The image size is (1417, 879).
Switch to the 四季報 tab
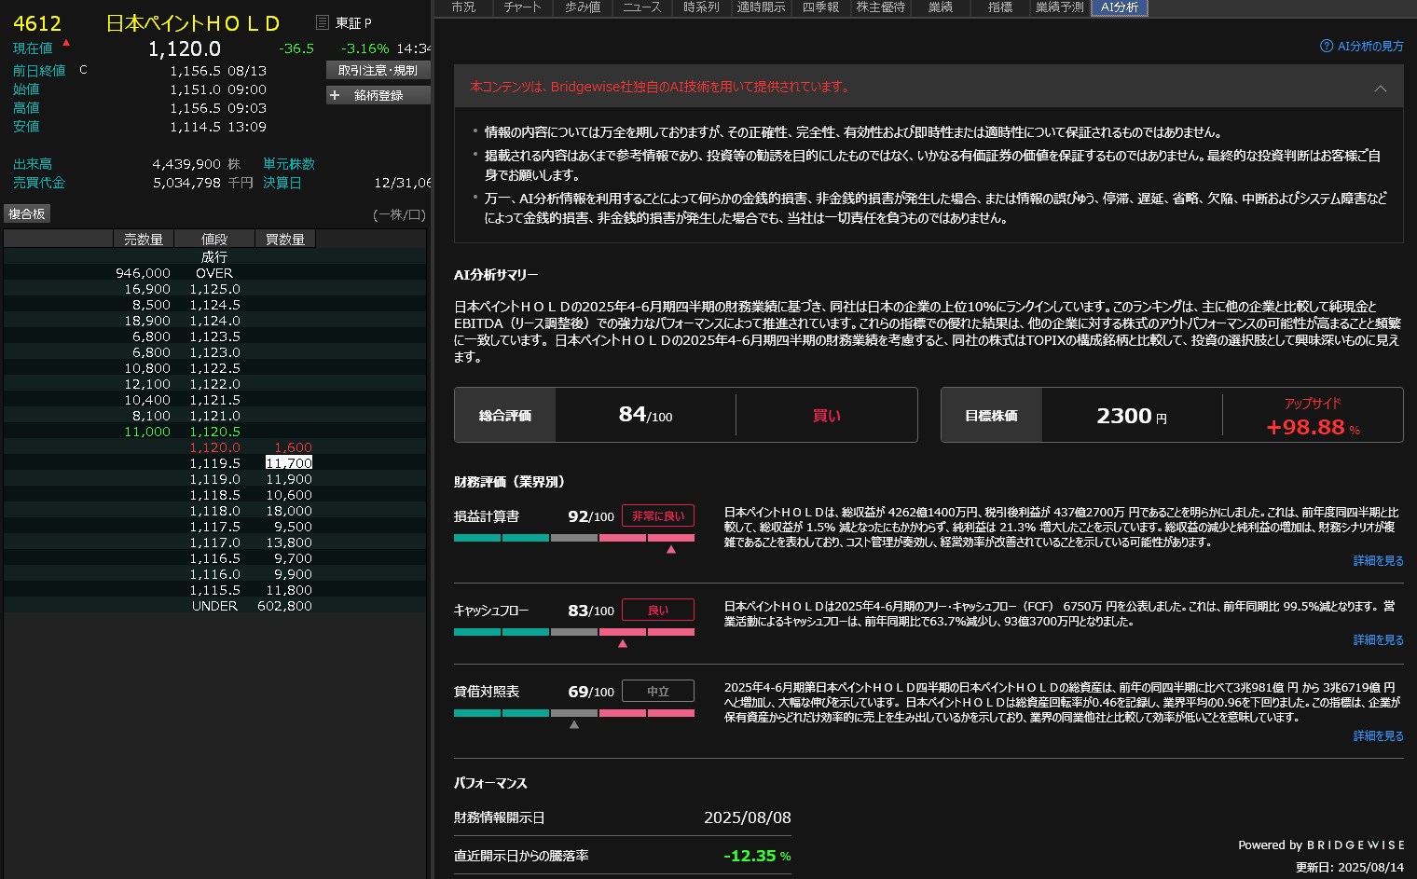point(821,7)
